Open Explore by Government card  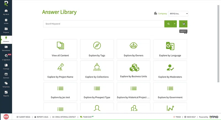tap(170, 91)
